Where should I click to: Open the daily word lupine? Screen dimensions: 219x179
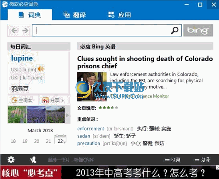tap(22, 58)
